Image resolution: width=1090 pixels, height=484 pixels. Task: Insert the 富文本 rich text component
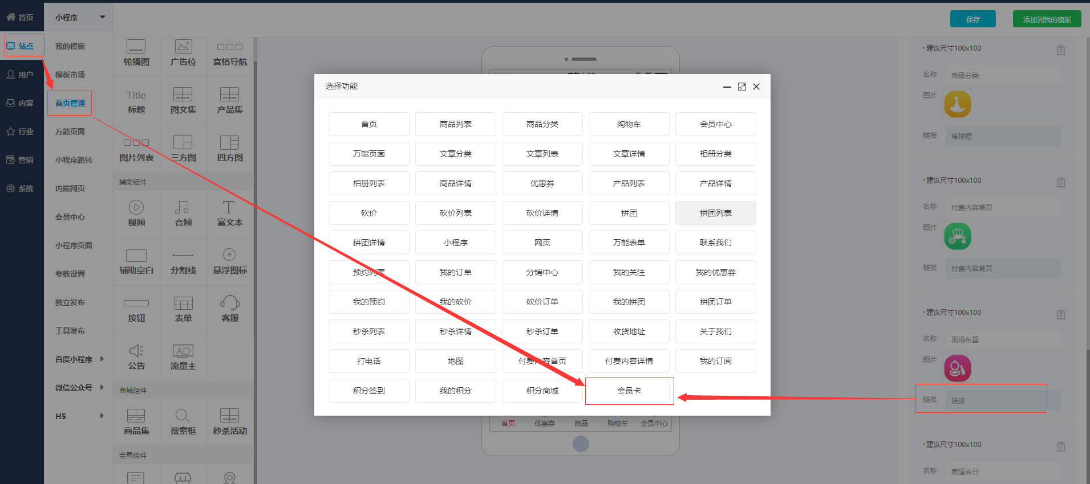pos(230,214)
